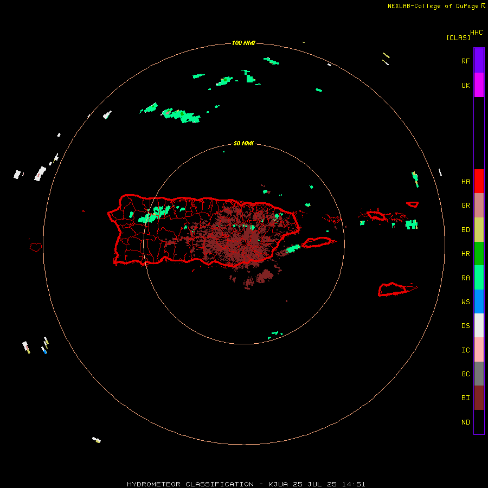
Task: Click the GR legend label
Action: 465,206
